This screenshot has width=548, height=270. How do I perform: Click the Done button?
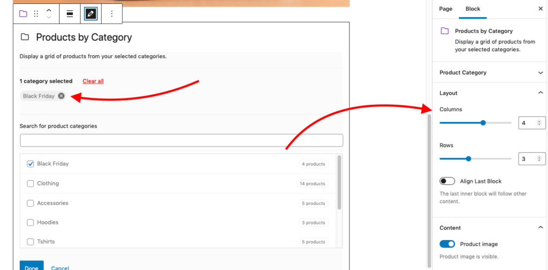[x=32, y=266]
